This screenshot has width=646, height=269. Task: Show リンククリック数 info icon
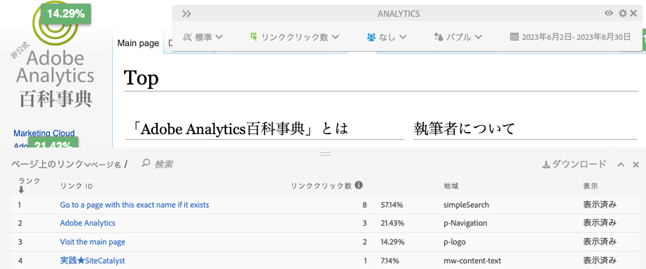[x=359, y=185]
